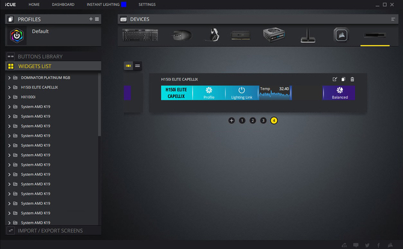This screenshot has height=249, width=403.
Task: Click the DEVICES panel header icon
Action: [x=123, y=19]
